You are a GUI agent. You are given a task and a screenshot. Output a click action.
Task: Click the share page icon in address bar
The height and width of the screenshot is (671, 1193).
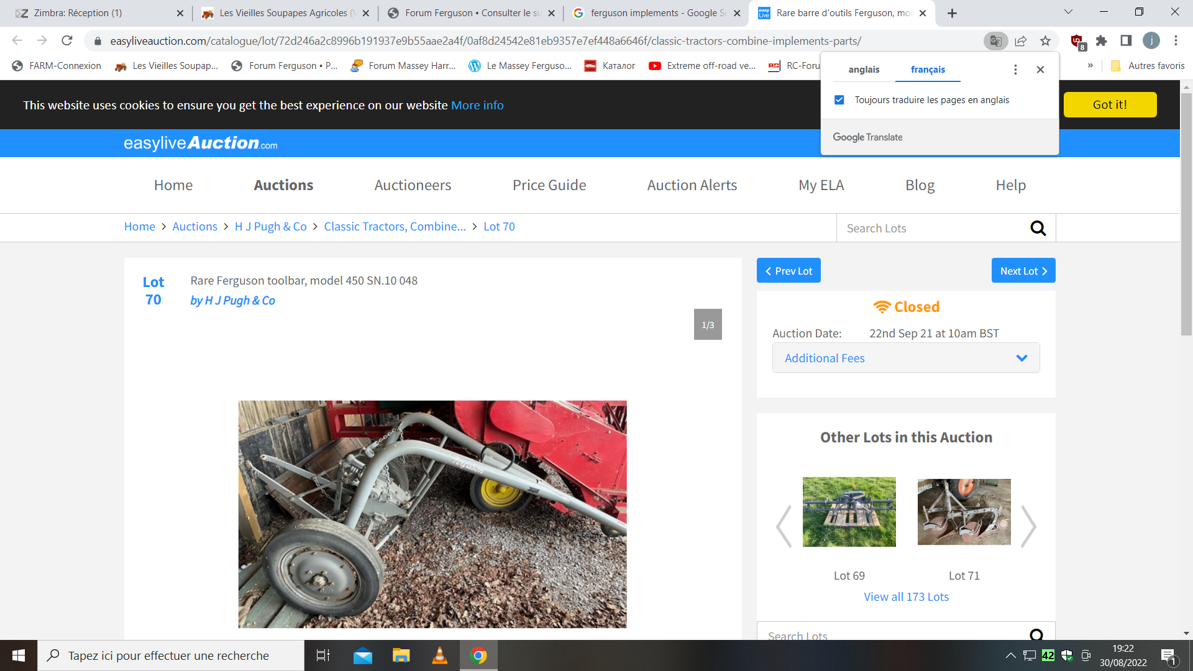[x=1020, y=41]
